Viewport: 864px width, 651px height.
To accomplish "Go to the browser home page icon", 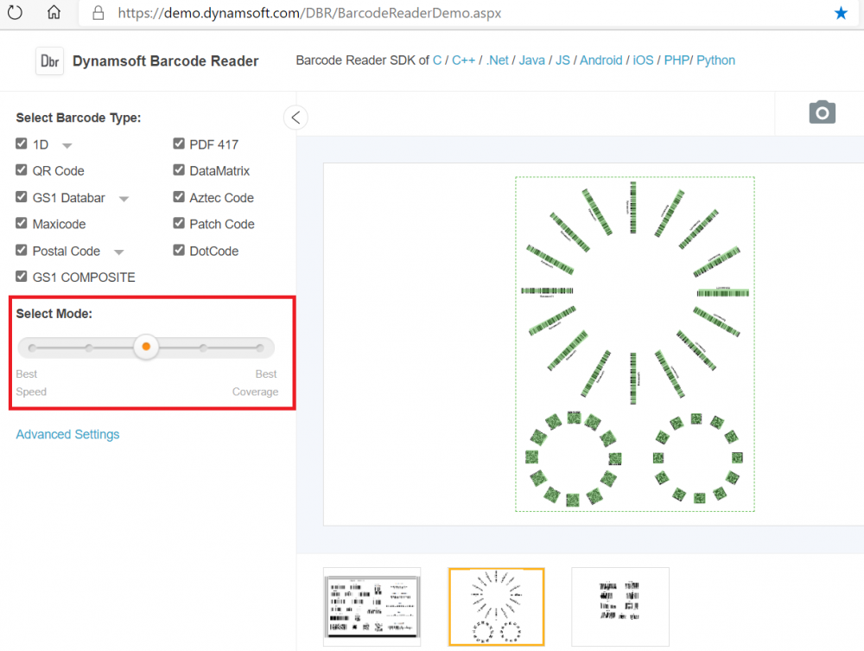I will 54,13.
